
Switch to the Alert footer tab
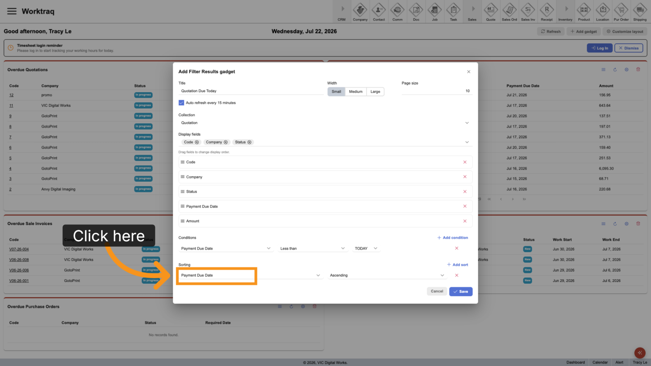619,363
